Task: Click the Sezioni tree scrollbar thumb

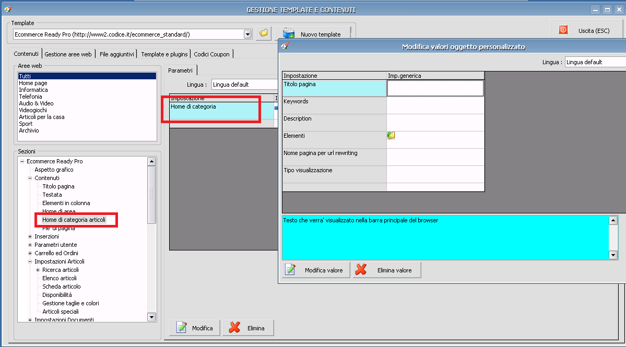Action: tap(151, 195)
